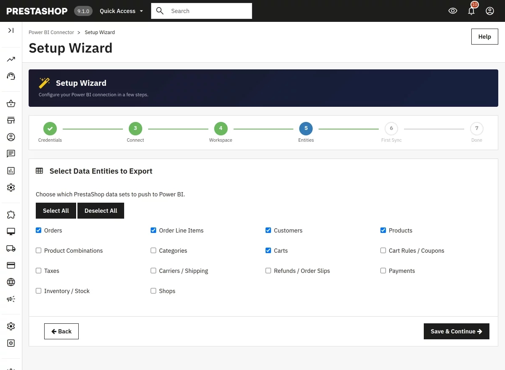This screenshot has width=505, height=370.
Task: Go to step 3 Connect
Action: [x=136, y=129]
